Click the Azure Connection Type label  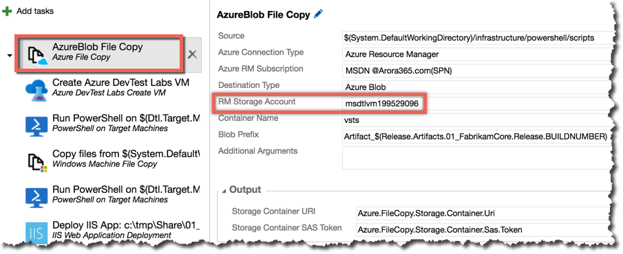coord(261,52)
